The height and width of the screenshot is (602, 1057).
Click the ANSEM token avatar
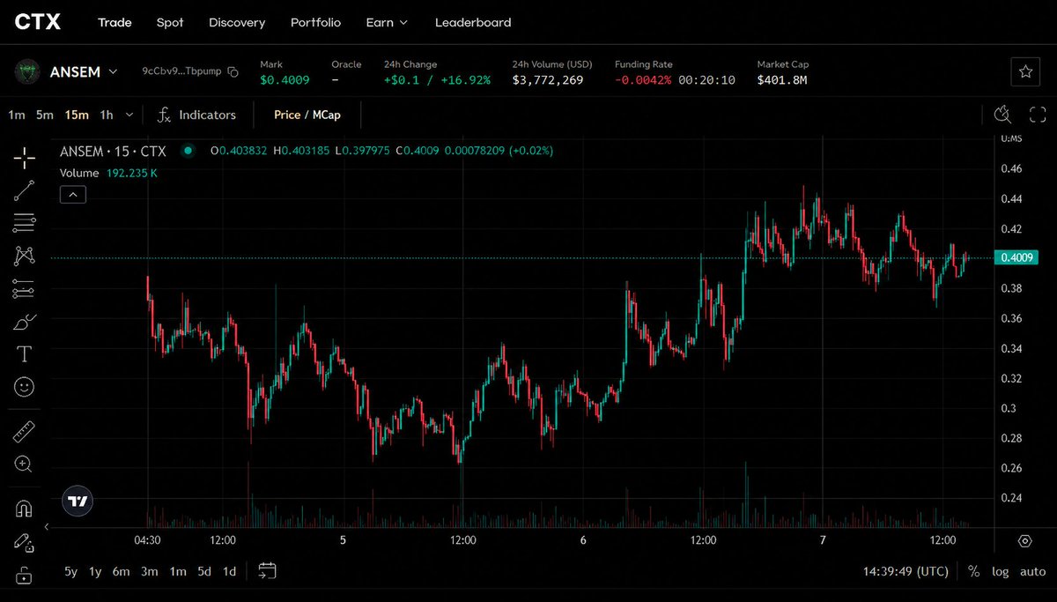click(26, 72)
